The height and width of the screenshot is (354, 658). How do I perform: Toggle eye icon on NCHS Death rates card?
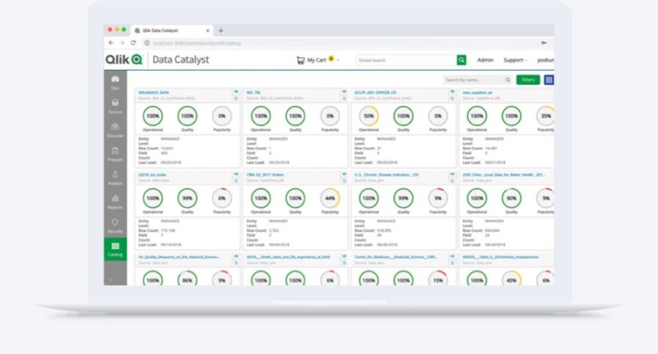point(344,256)
